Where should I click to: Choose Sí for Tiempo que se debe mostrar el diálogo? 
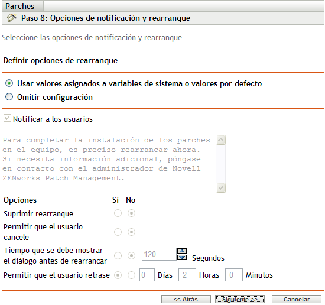[118, 255]
